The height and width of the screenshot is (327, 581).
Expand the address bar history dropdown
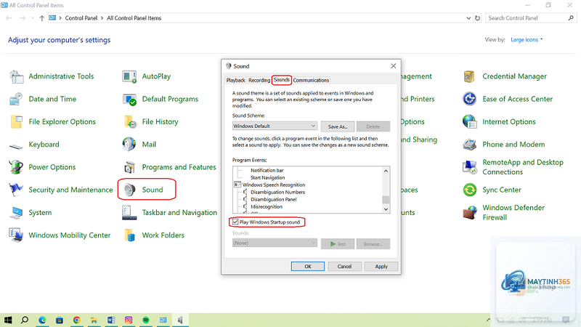[468, 17]
